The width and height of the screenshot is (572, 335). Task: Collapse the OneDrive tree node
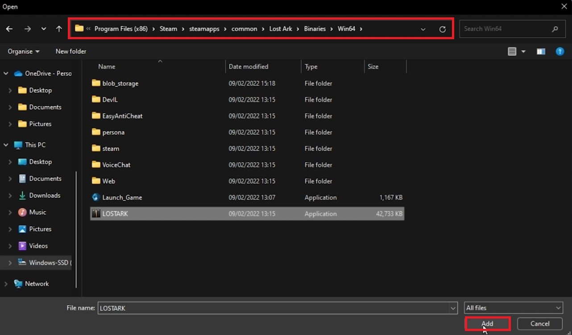click(6, 74)
